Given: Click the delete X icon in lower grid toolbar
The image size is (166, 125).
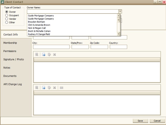Looking at the screenshot, I should pyautogui.click(x=54, y=88).
